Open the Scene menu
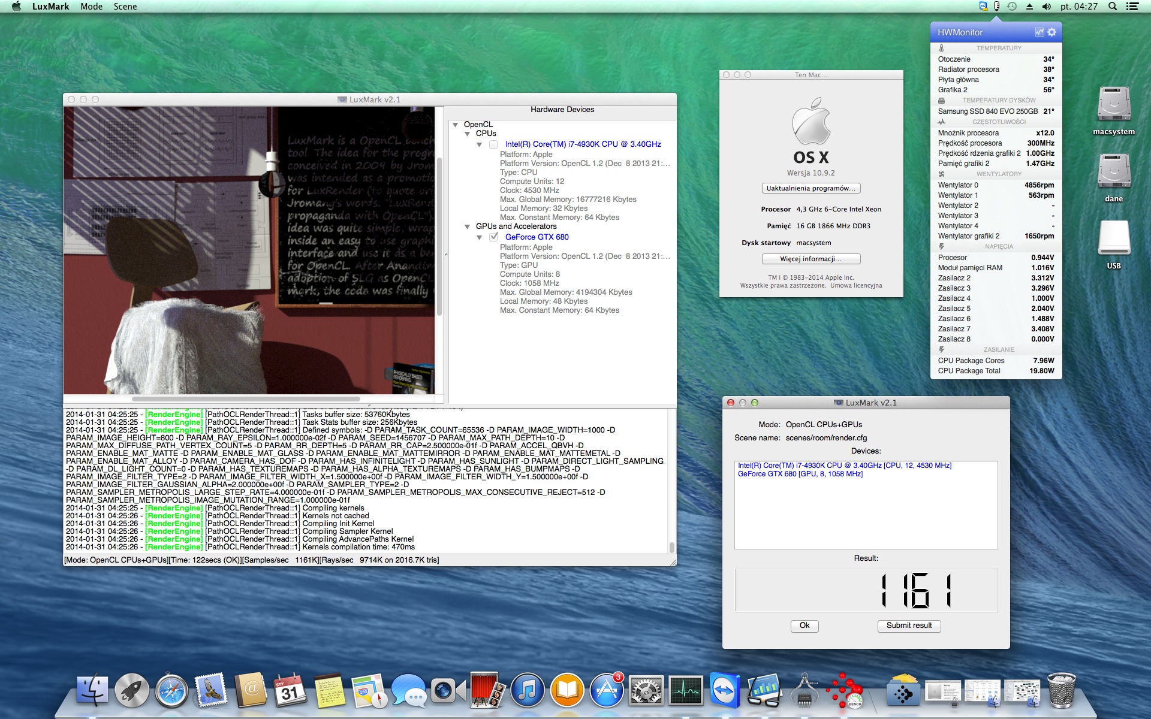The image size is (1151, 719). (125, 7)
